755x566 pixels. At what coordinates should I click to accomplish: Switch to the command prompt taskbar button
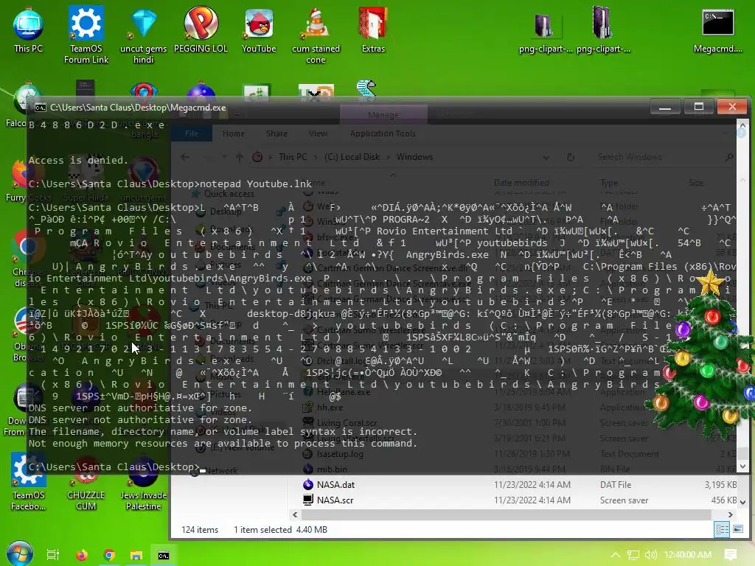pyautogui.click(x=164, y=555)
